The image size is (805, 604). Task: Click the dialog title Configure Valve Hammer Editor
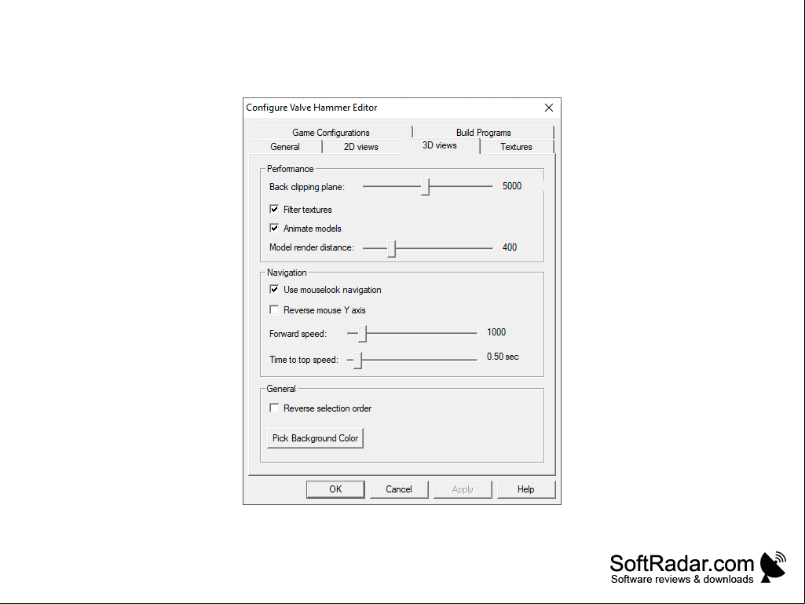(x=312, y=108)
